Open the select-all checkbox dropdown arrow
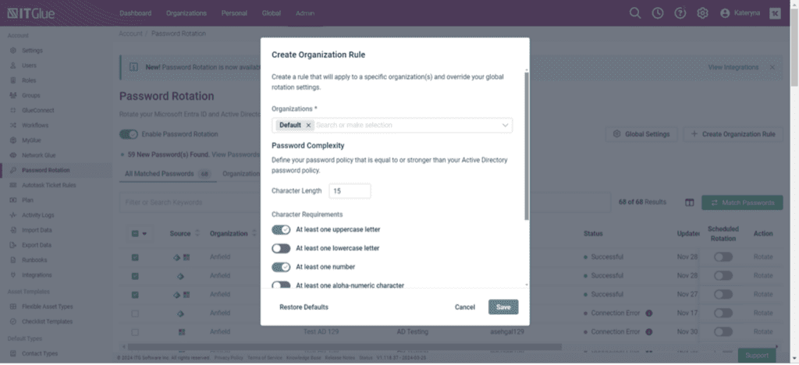Screen dimensions: 799x365 point(144,234)
